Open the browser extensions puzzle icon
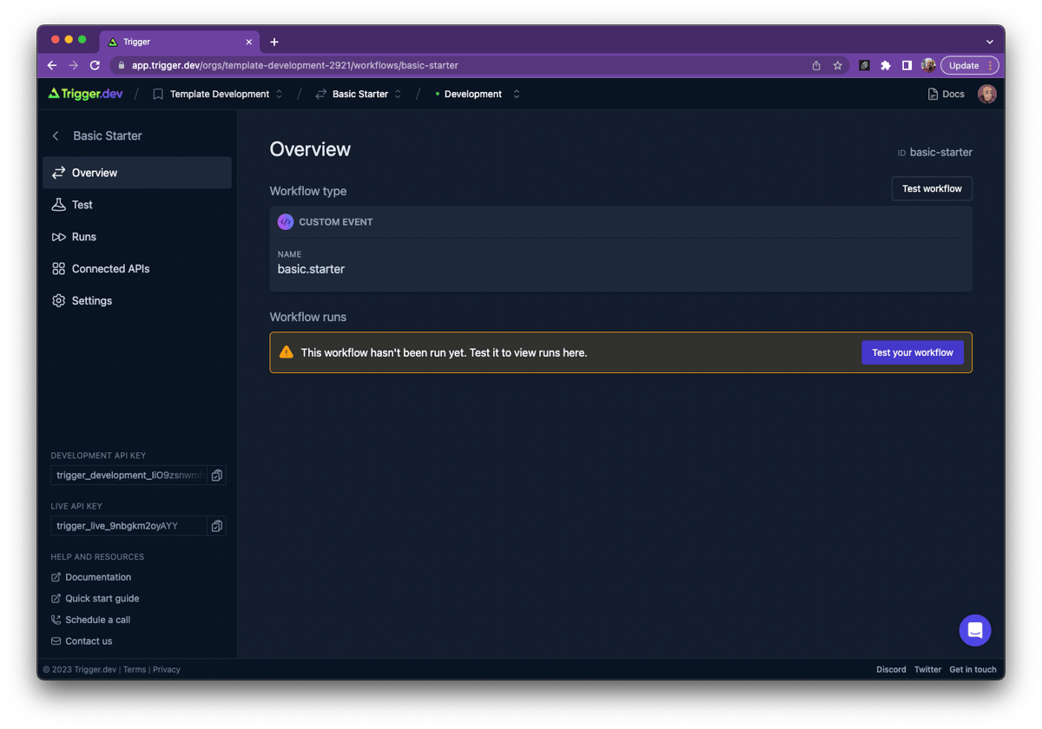Image resolution: width=1042 pixels, height=729 pixels. 886,65
